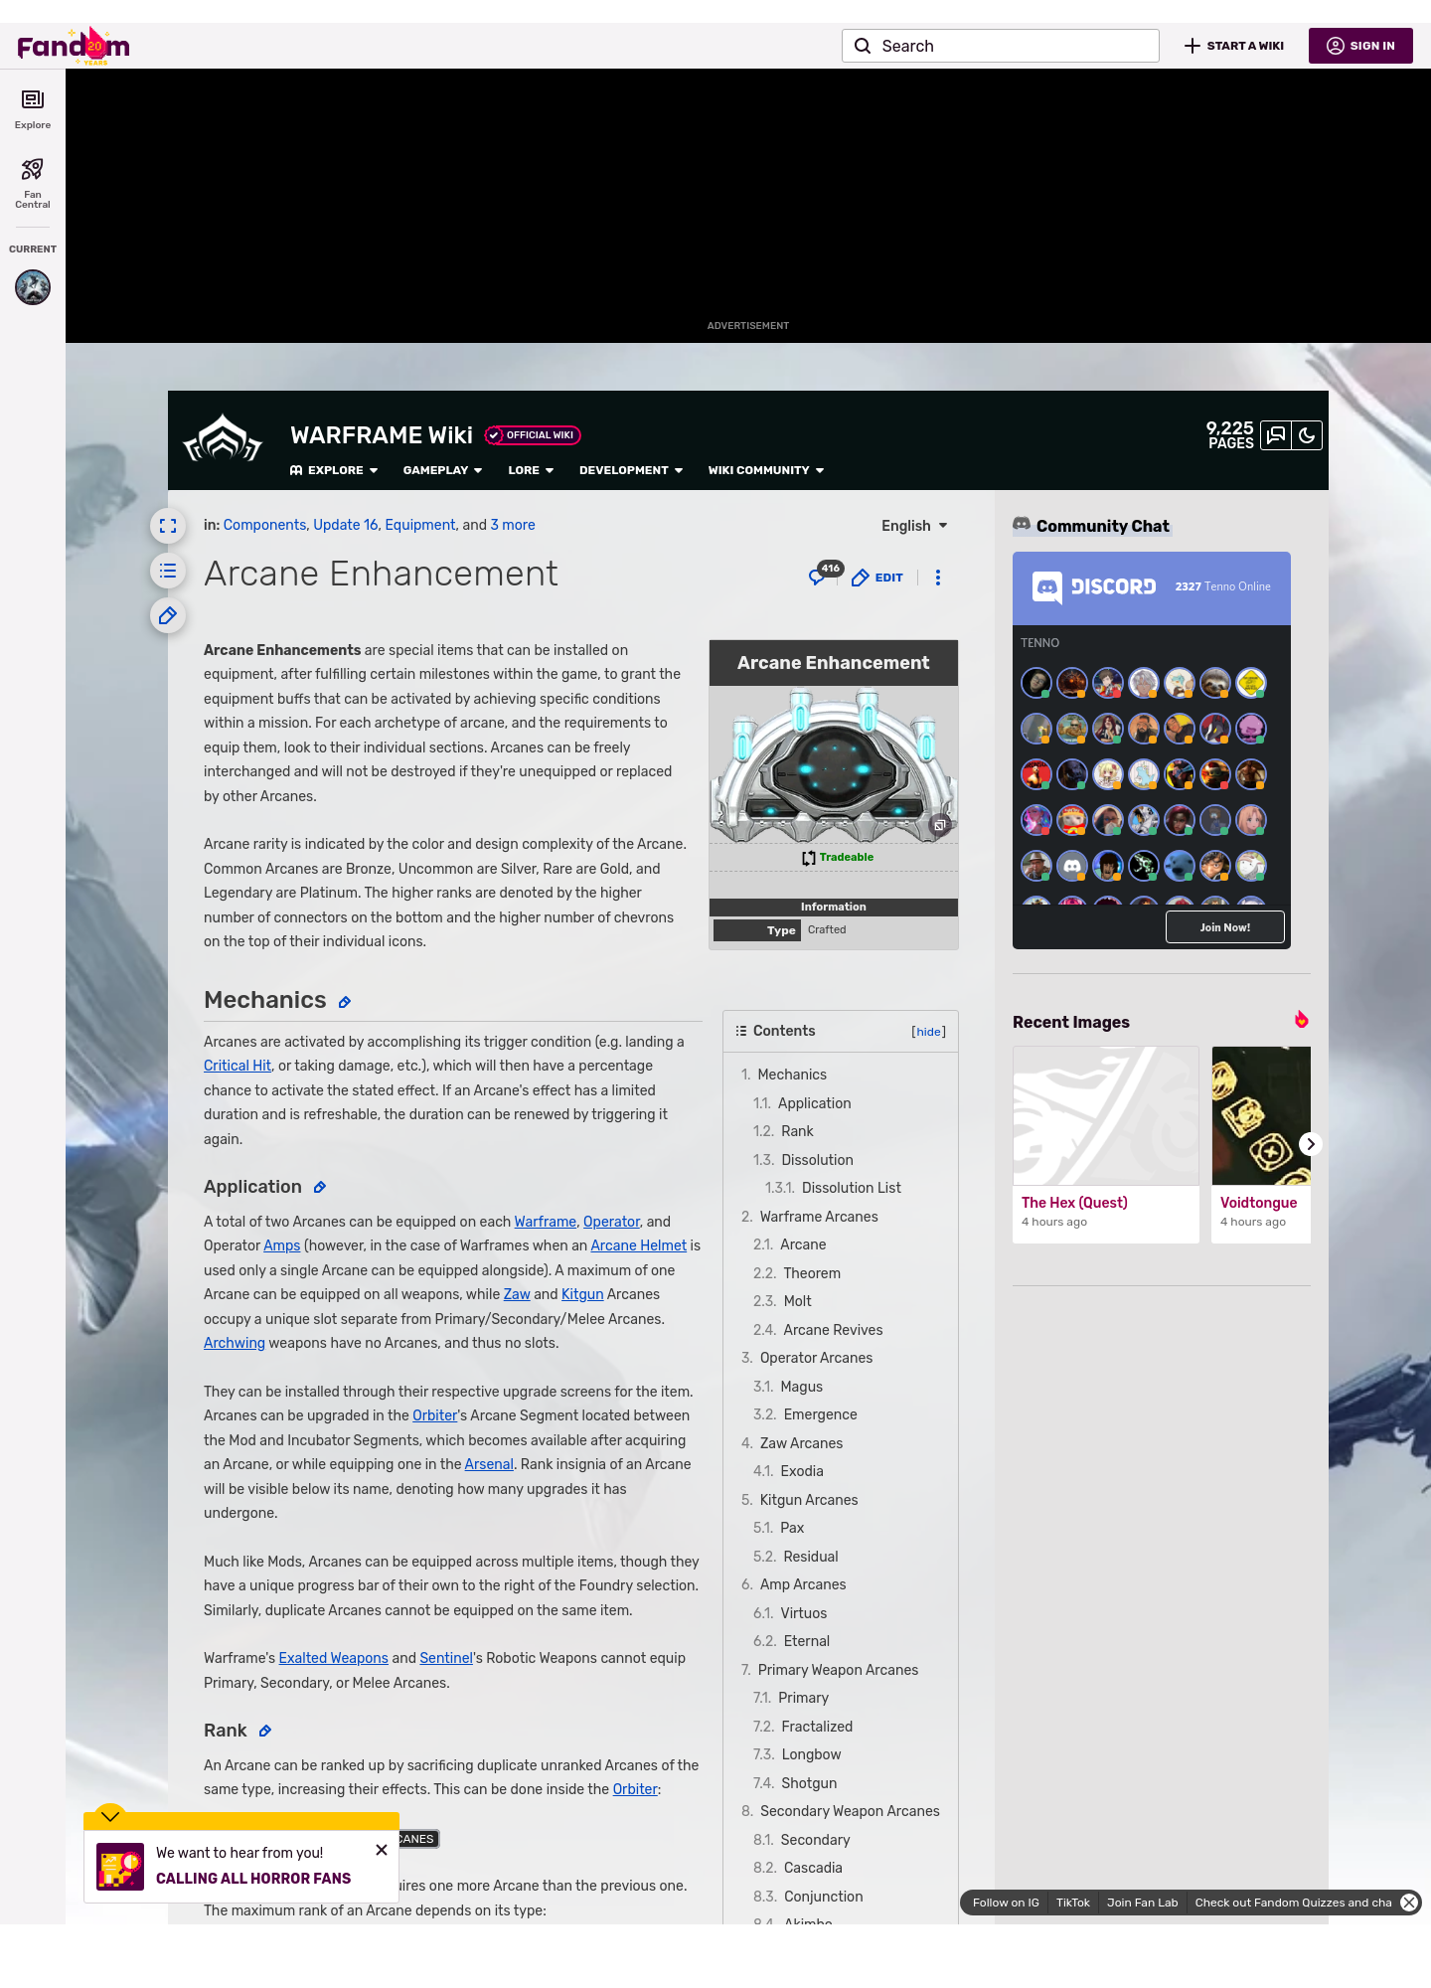Jump to Exodia in Contents
1431x1988 pixels.
pyautogui.click(x=788, y=1471)
